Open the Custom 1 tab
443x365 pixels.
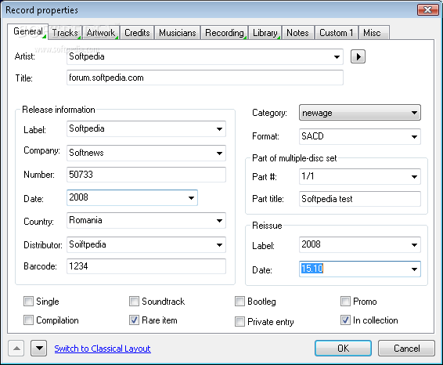337,33
